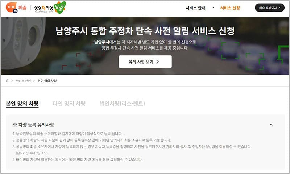Switch to the 타인 명의 차량 tab
Image resolution: width=290 pixels, height=174 pixels.
[x=69, y=103]
